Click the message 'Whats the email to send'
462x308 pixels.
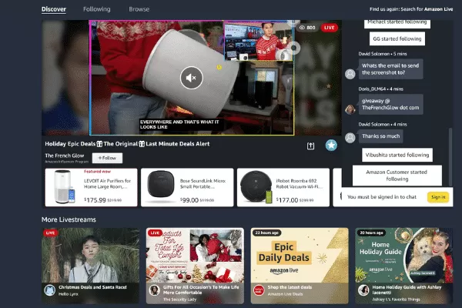[390, 69]
